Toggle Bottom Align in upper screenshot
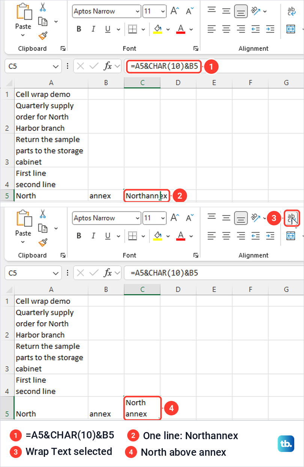 point(241,11)
